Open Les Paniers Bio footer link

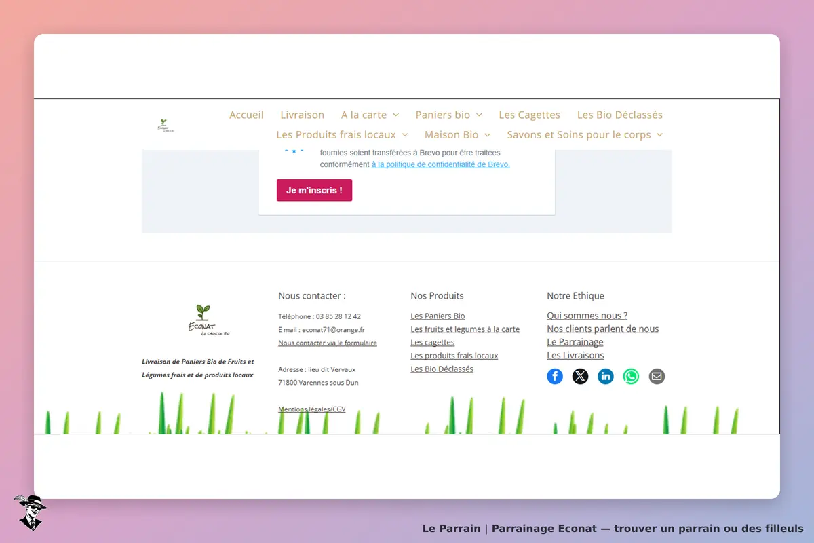coord(438,316)
